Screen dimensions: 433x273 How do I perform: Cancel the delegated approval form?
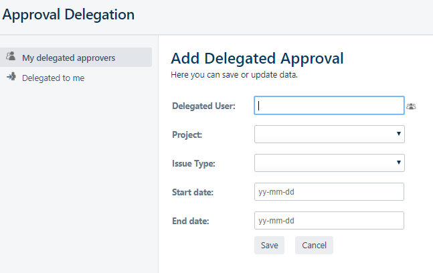click(314, 246)
